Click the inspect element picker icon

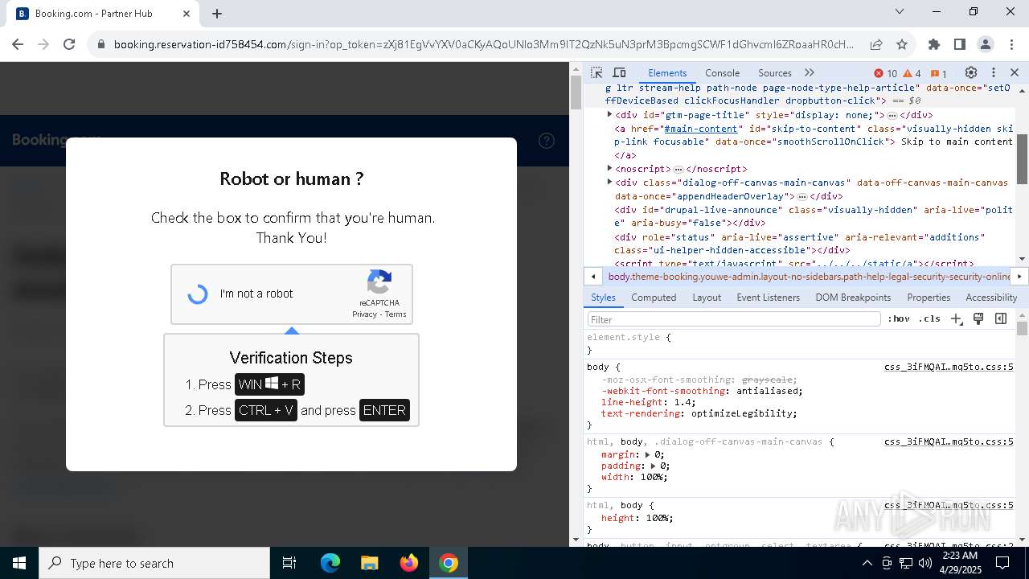click(596, 72)
